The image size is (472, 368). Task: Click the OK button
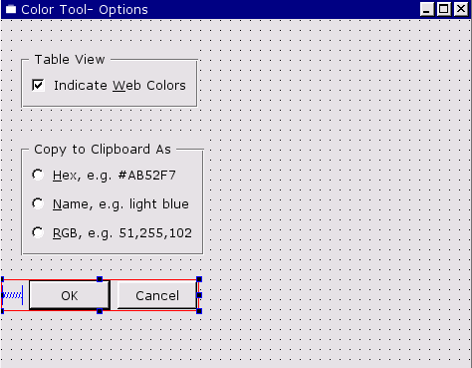coord(70,295)
